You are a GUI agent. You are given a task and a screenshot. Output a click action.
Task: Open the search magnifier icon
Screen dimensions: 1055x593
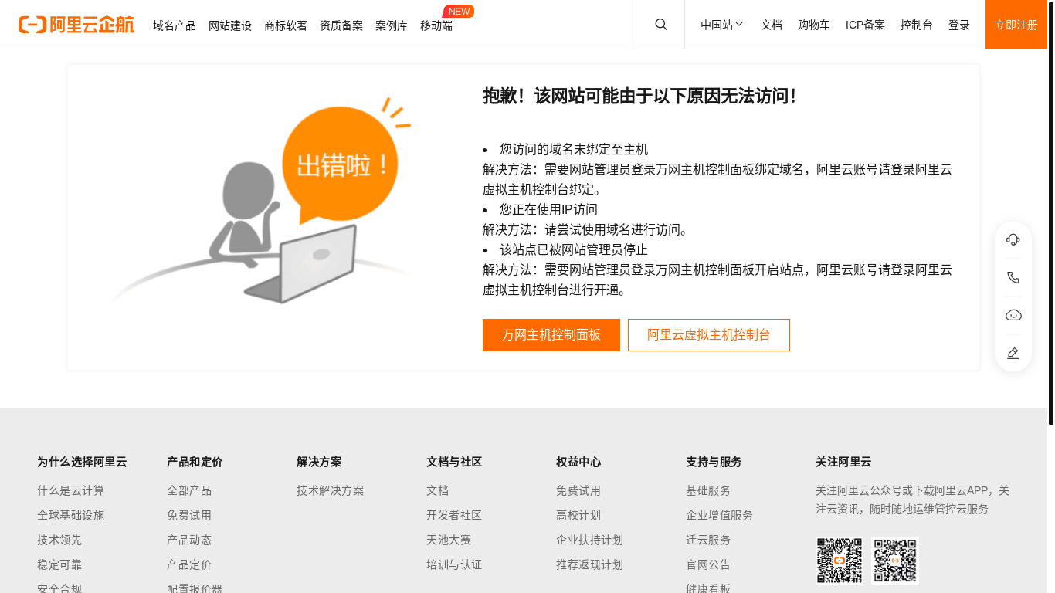click(661, 25)
